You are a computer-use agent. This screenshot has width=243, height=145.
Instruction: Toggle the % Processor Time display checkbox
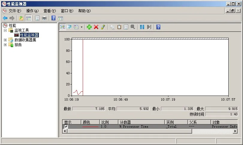point(66,127)
